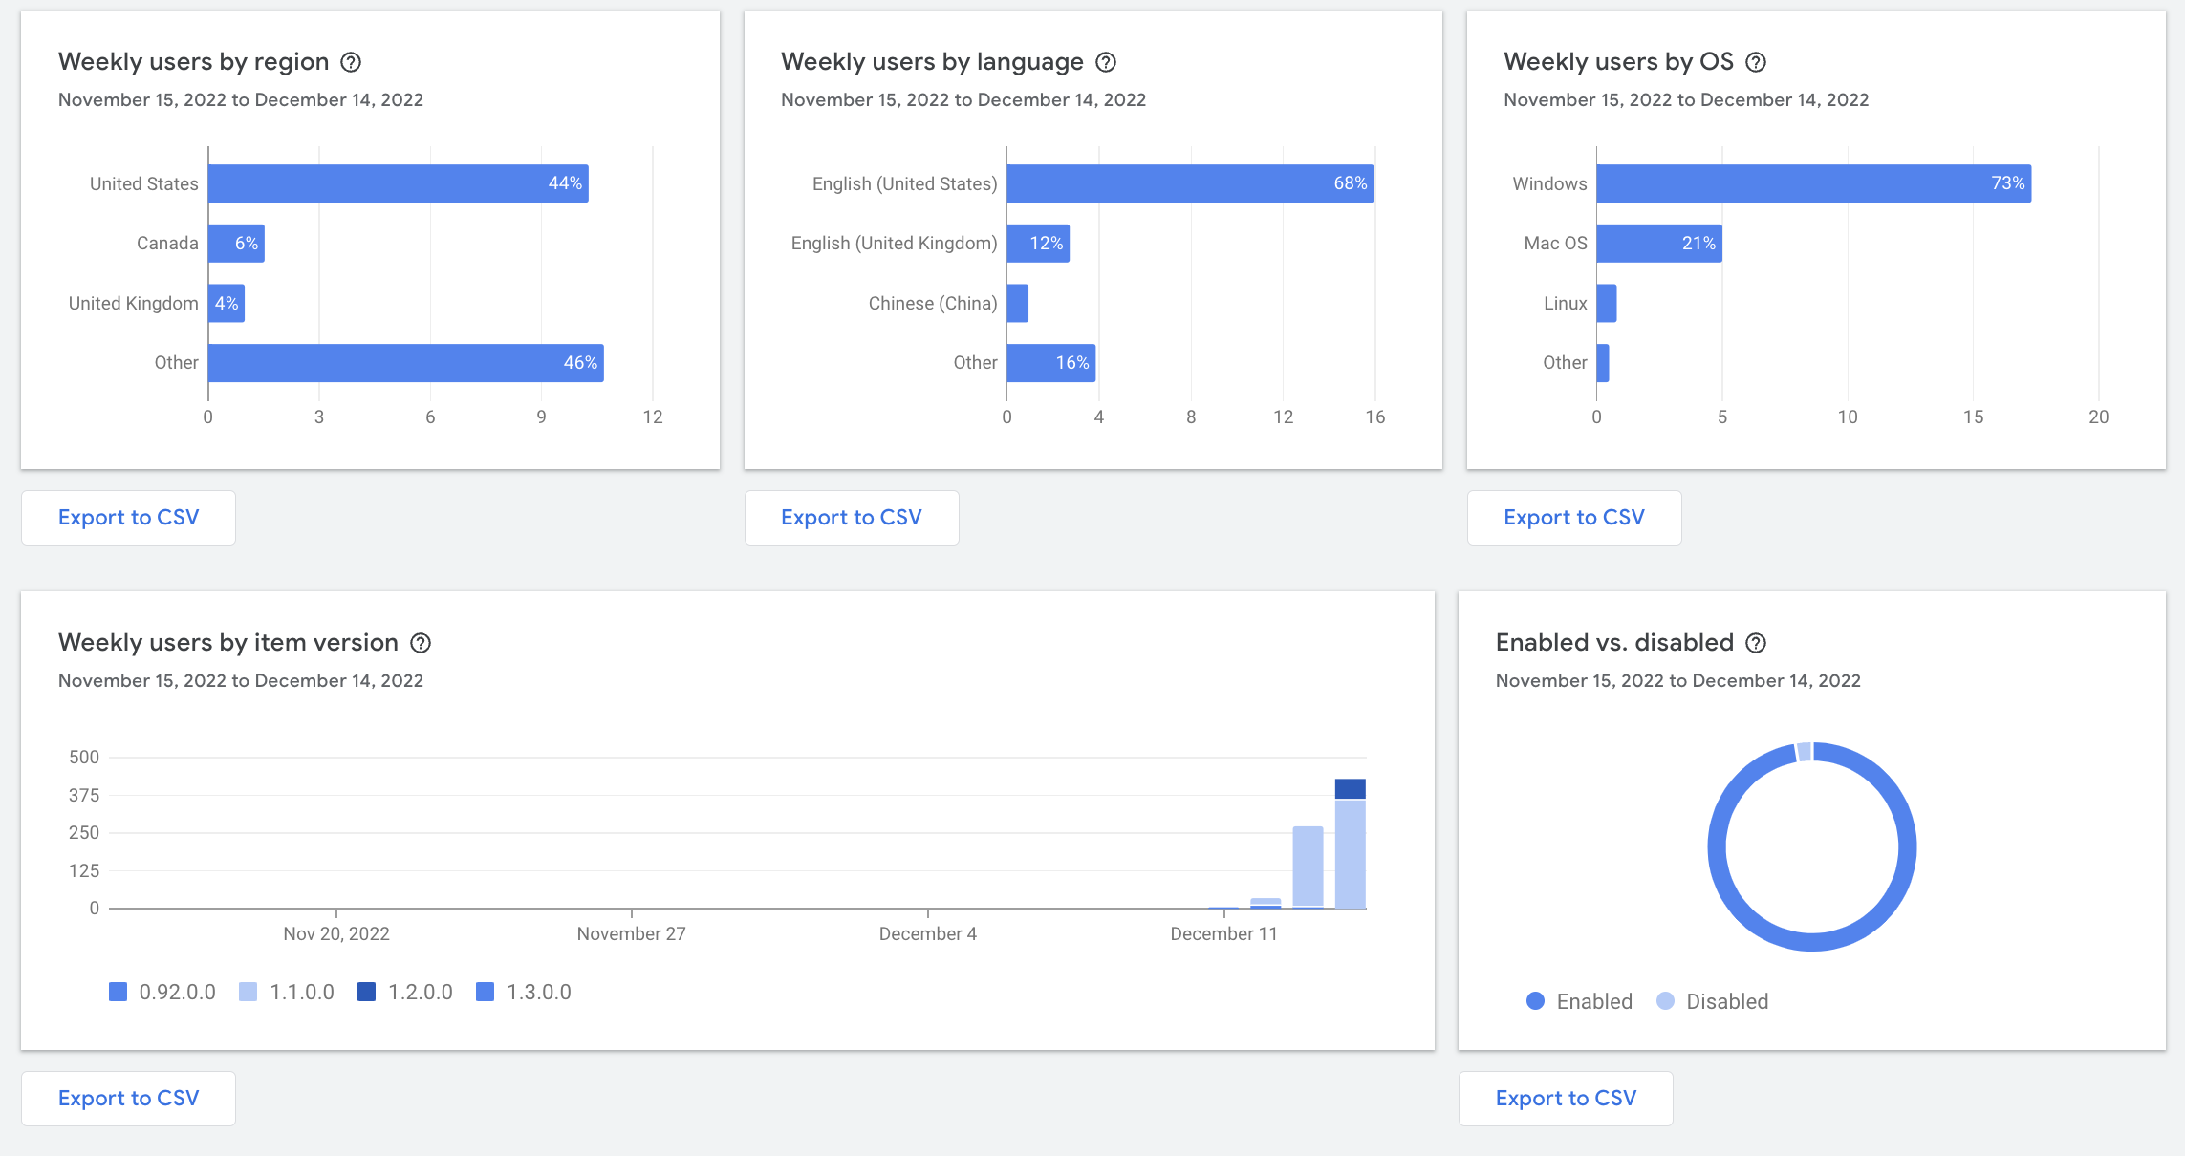Export Enabled vs. disabled data to CSV
2185x1156 pixels.
(x=1566, y=1098)
